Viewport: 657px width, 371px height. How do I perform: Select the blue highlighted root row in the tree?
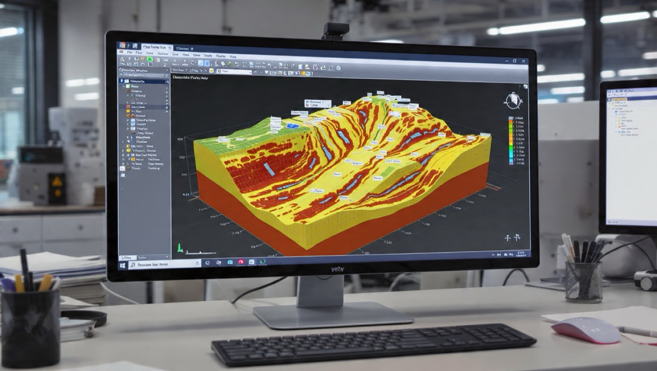(x=144, y=82)
